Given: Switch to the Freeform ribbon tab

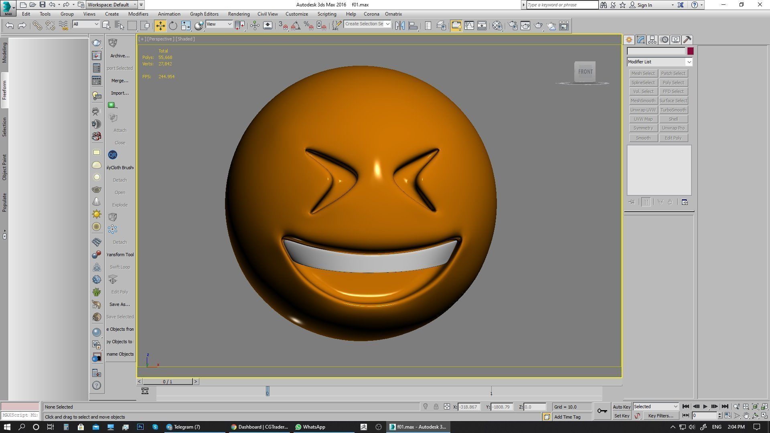Looking at the screenshot, I should [4, 90].
